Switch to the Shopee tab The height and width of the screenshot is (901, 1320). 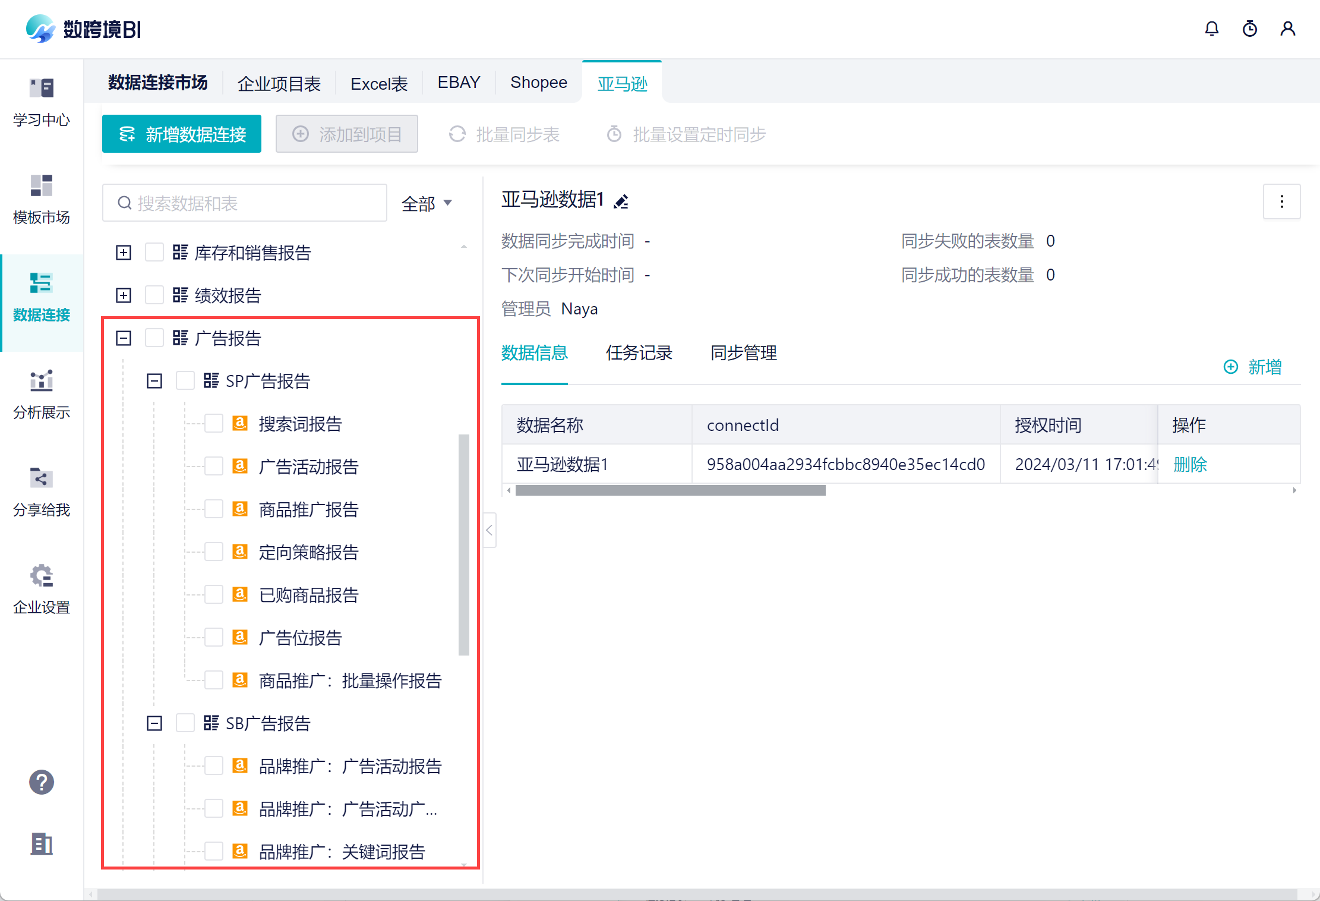538,83
